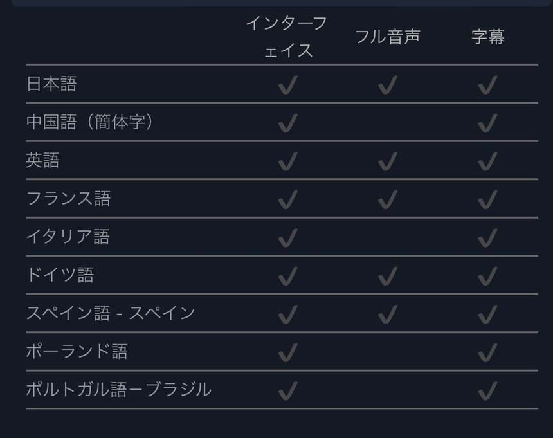The image size is (553, 438).
Task: Click the スペイン語 full audio checkmark
Action: tap(388, 315)
